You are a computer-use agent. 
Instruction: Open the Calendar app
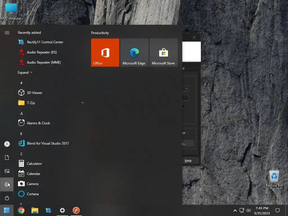click(51, 174)
